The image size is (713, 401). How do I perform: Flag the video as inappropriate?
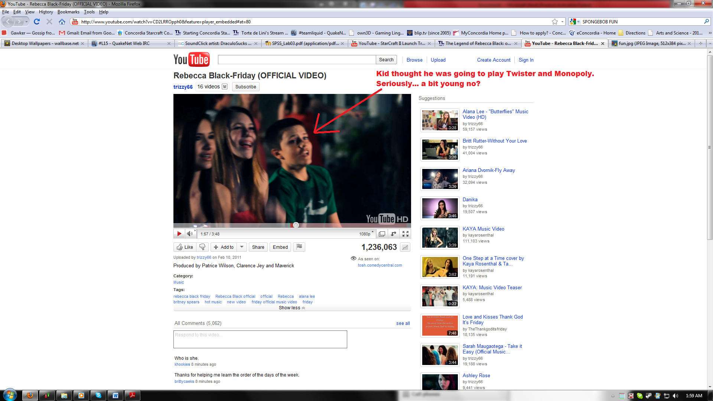pos(299,247)
